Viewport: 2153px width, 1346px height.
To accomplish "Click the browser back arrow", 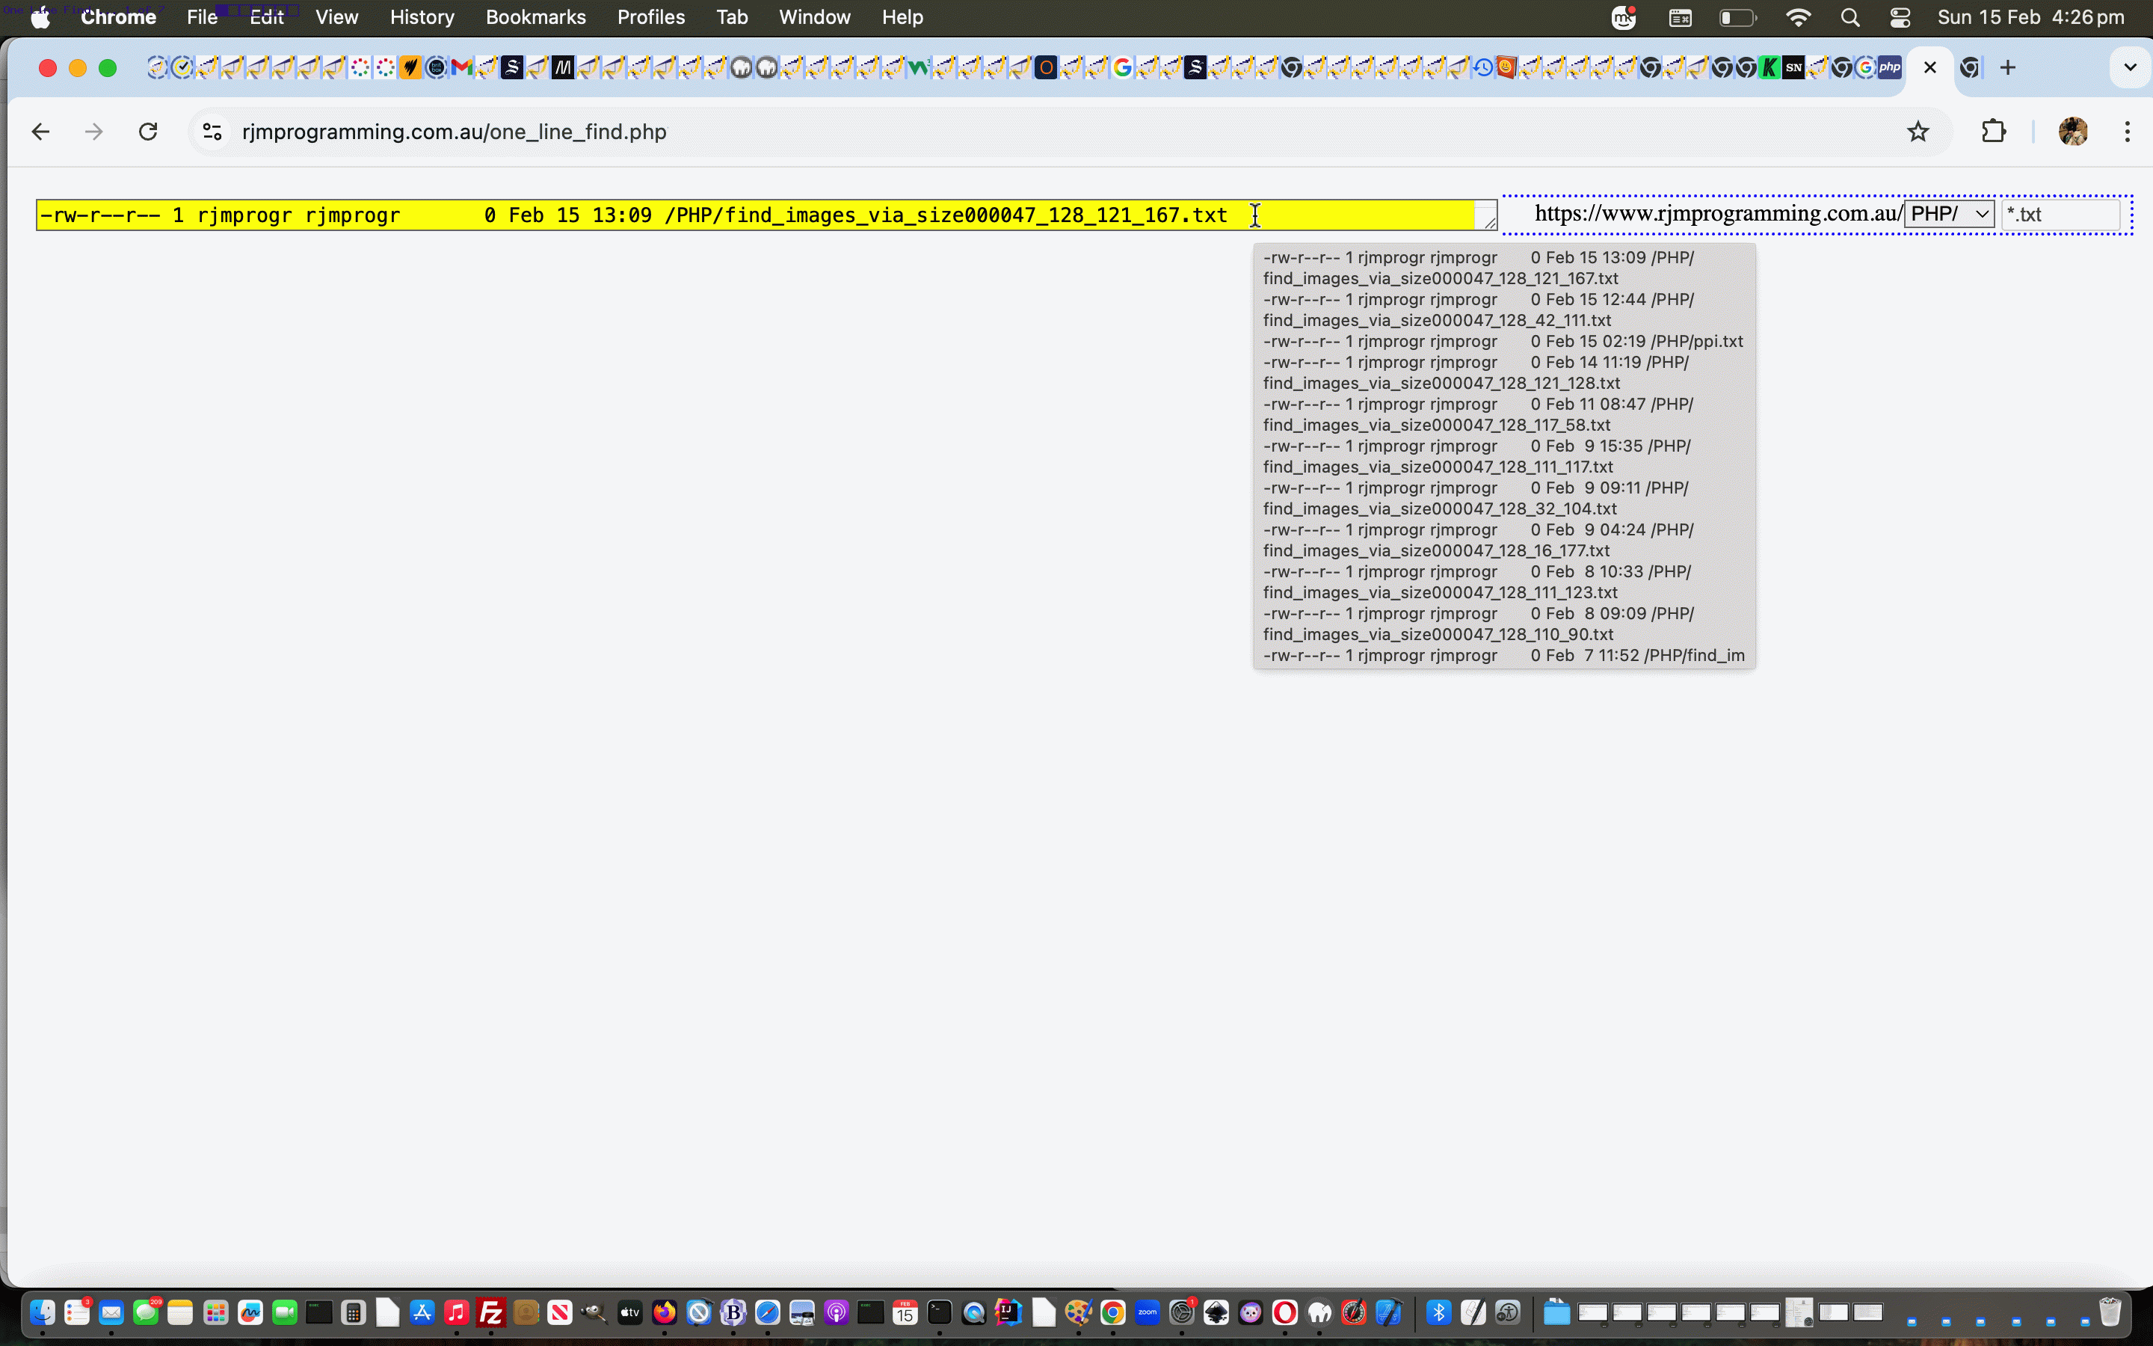I will [40, 132].
